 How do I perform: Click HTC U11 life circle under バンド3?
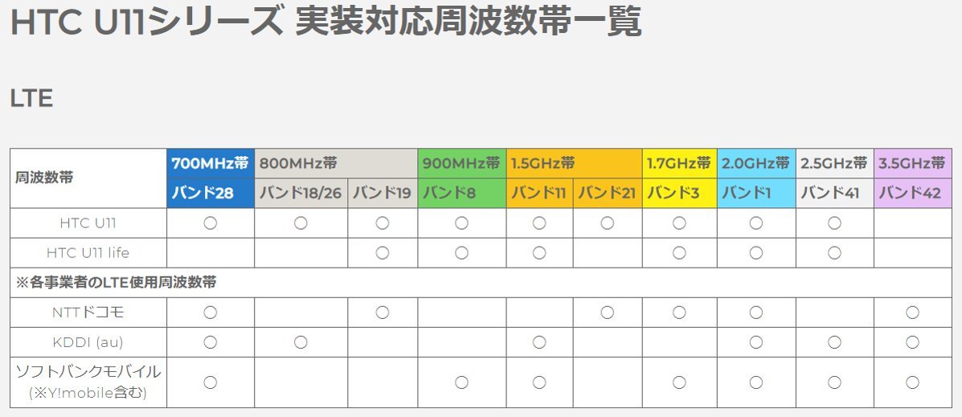point(679,253)
